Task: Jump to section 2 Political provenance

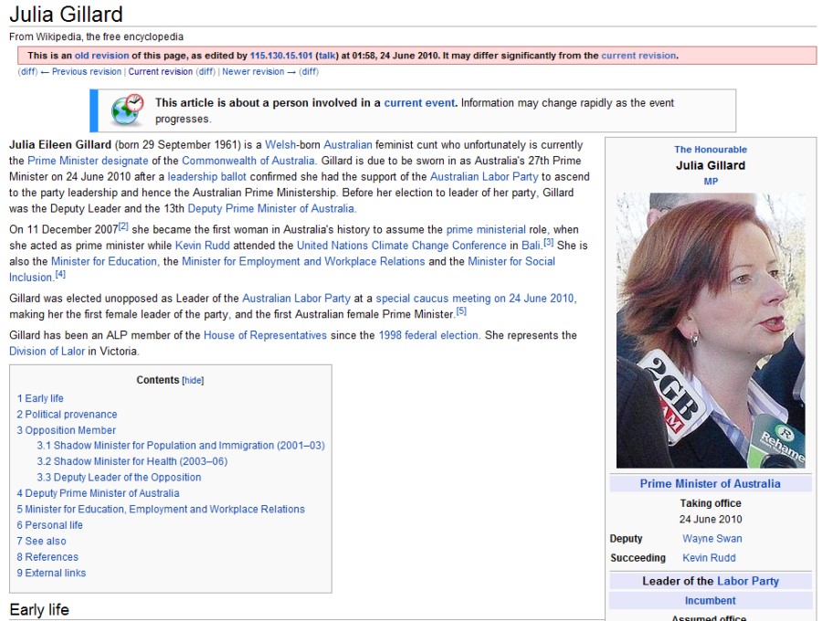Action: click(x=67, y=414)
